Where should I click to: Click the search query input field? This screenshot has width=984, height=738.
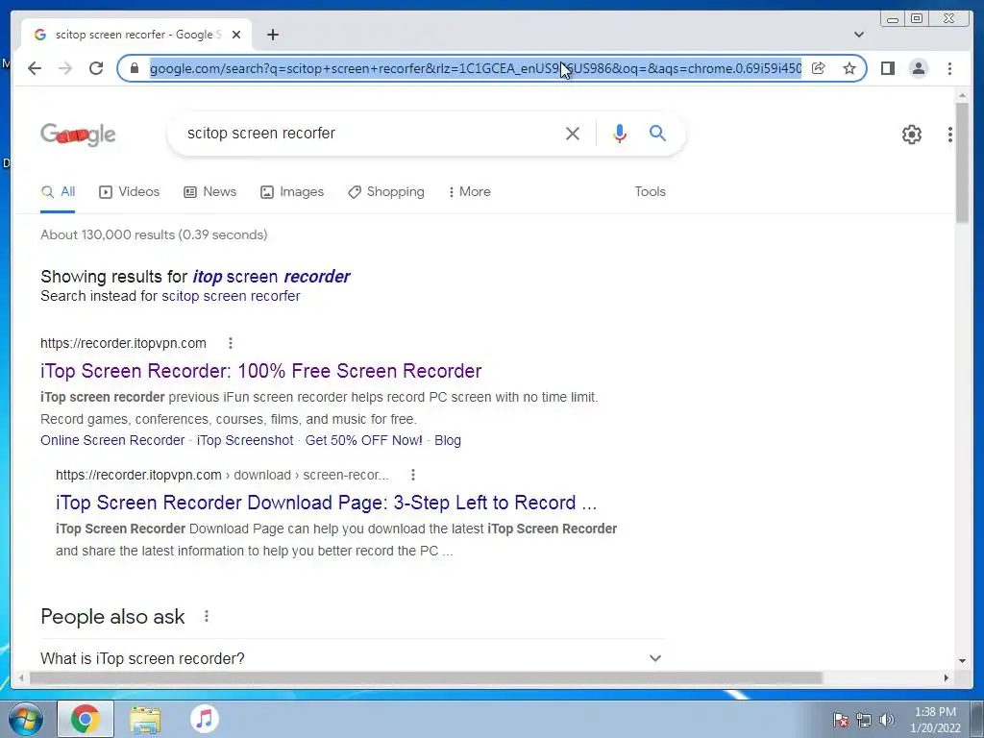[x=370, y=133]
